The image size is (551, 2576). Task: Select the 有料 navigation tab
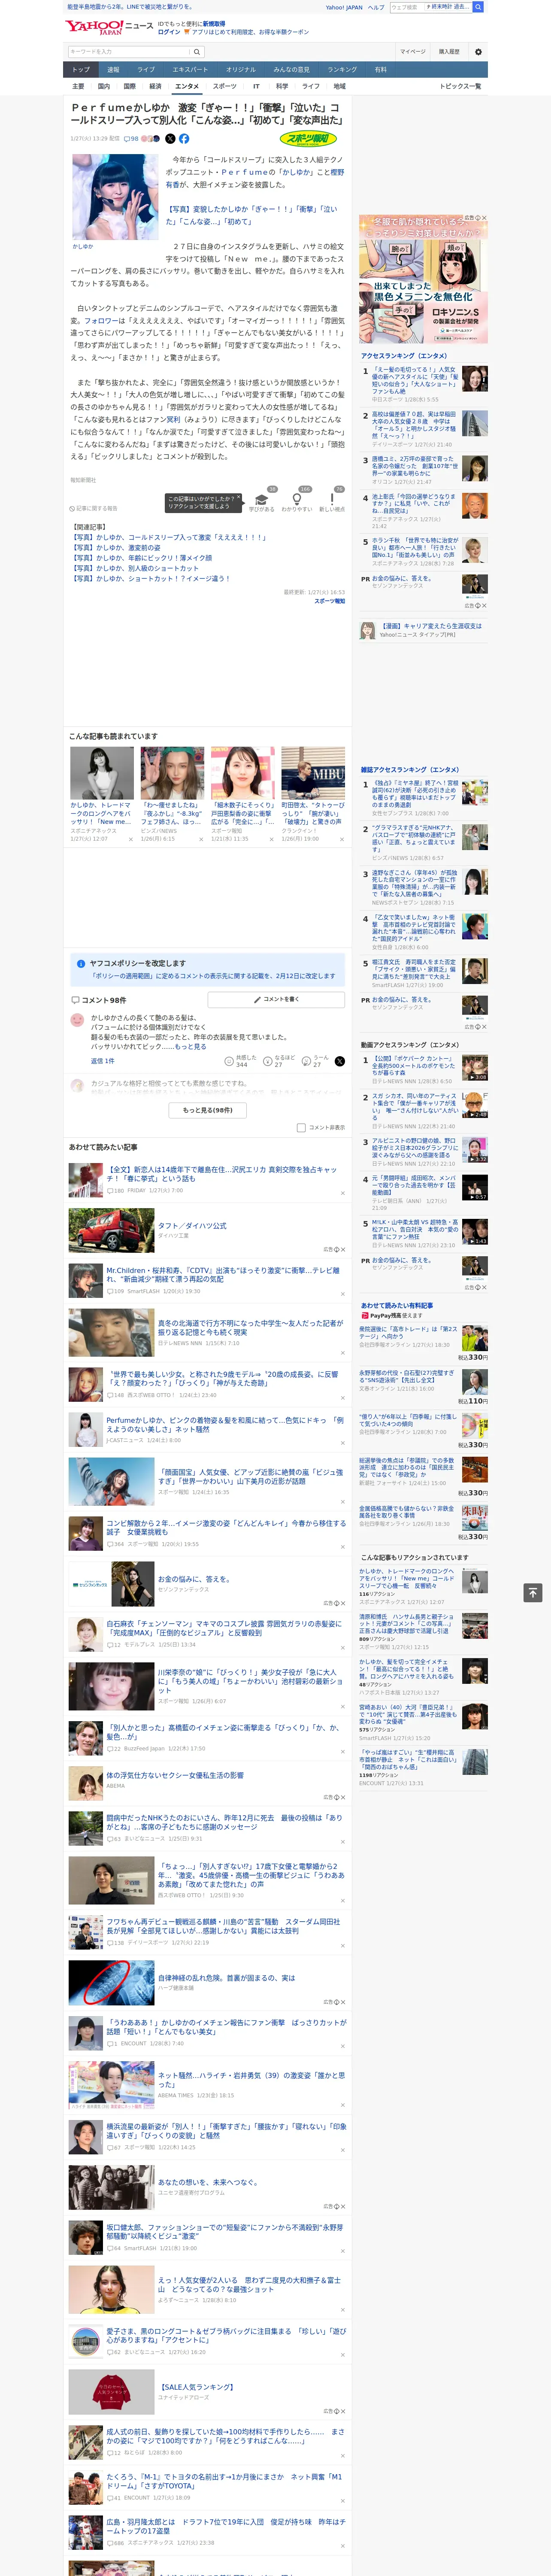380,70
